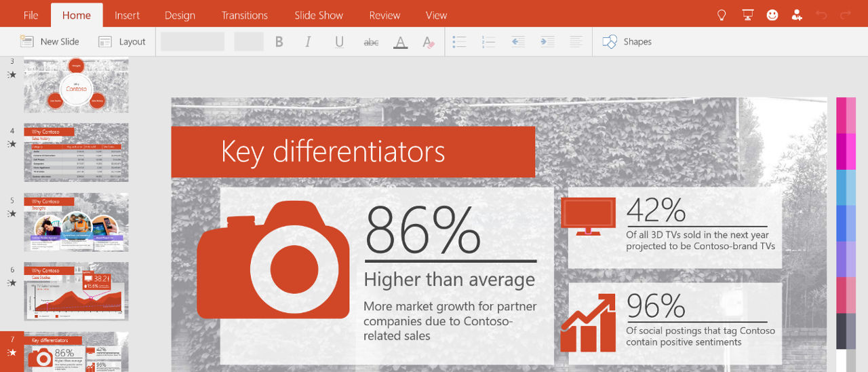Click the New Slide label

tap(60, 41)
